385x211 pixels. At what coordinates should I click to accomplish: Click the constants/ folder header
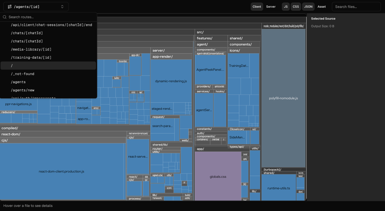tap(211, 129)
